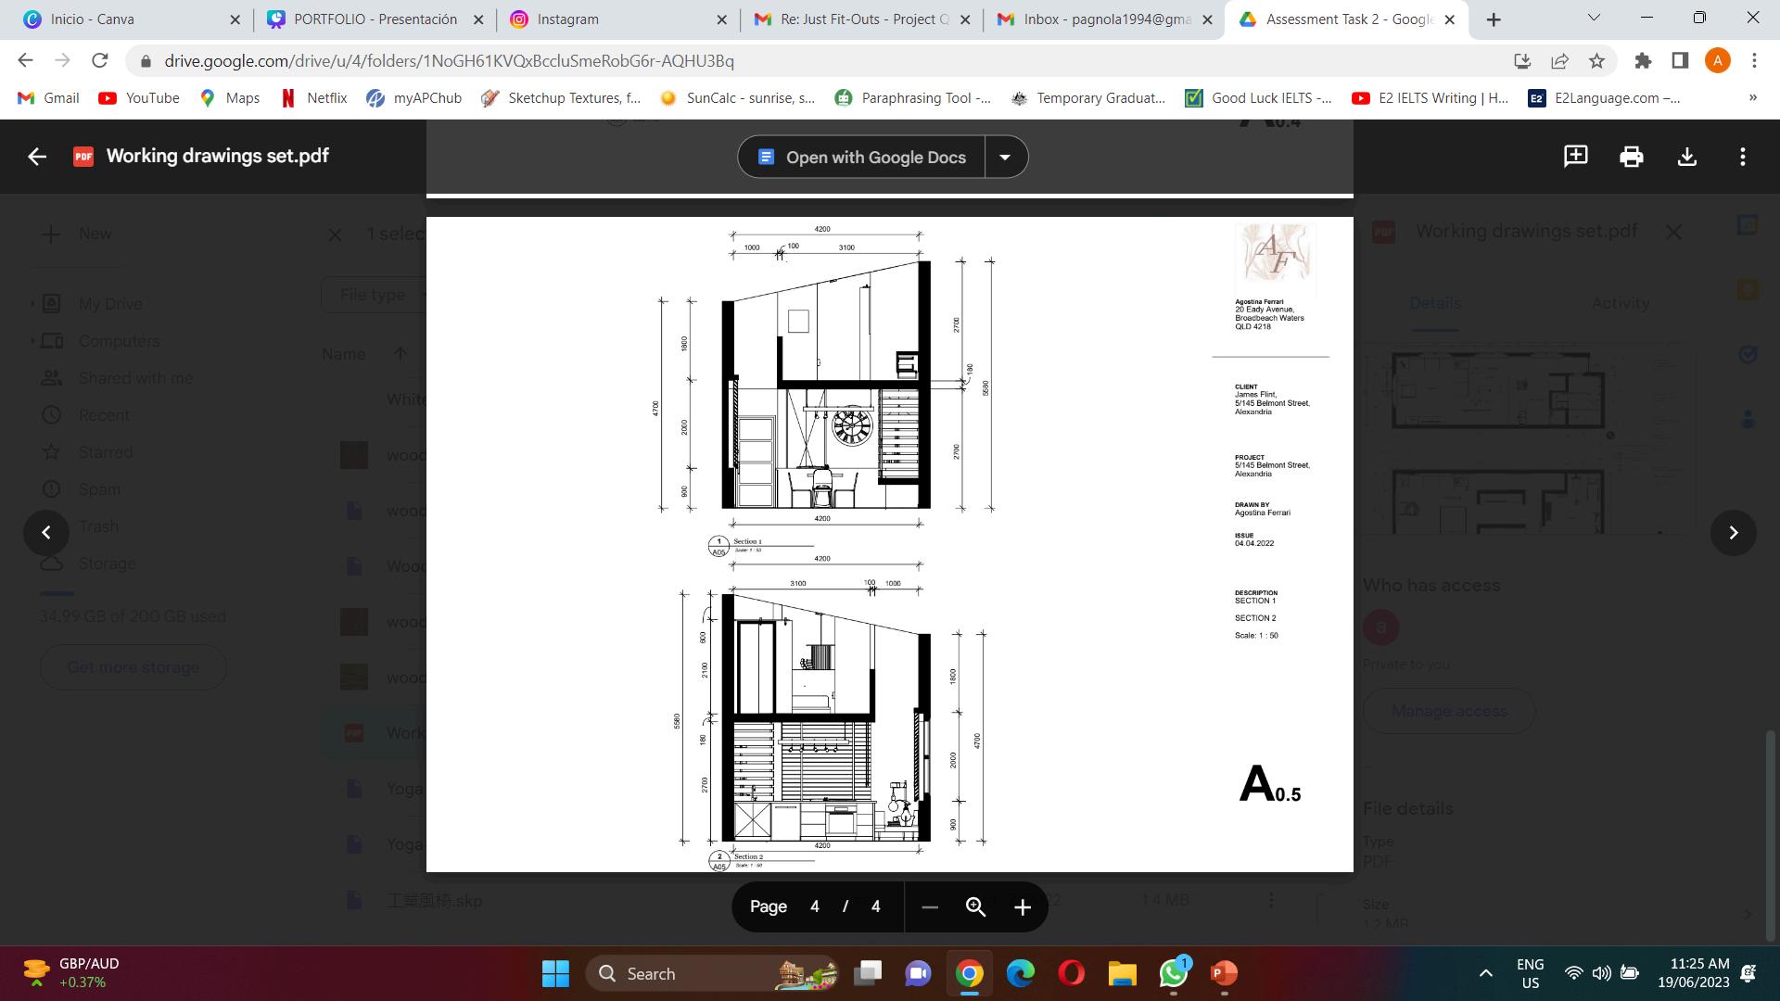1780x1001 pixels.
Task: Show previous file with left arrow
Action: tap(46, 533)
